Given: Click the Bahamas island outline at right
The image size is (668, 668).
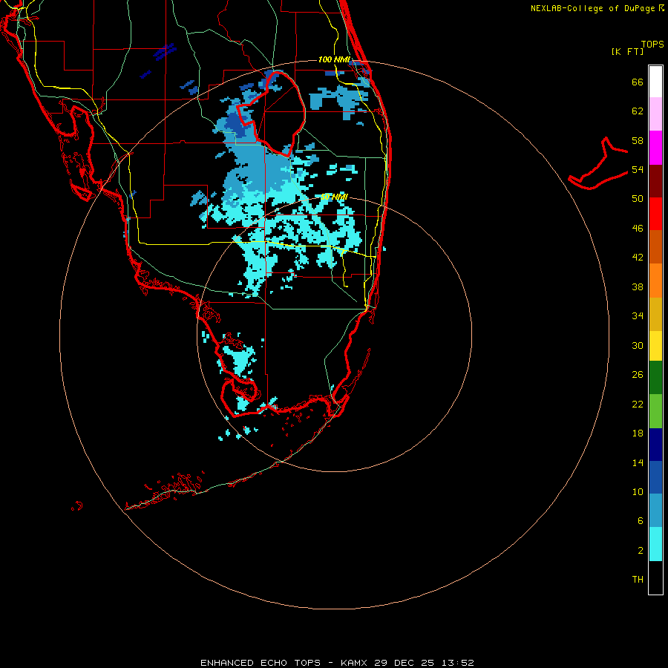Looking at the screenshot, I should tap(597, 163).
